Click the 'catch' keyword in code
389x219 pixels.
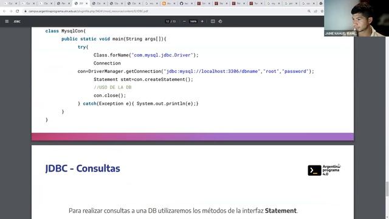coord(89,103)
